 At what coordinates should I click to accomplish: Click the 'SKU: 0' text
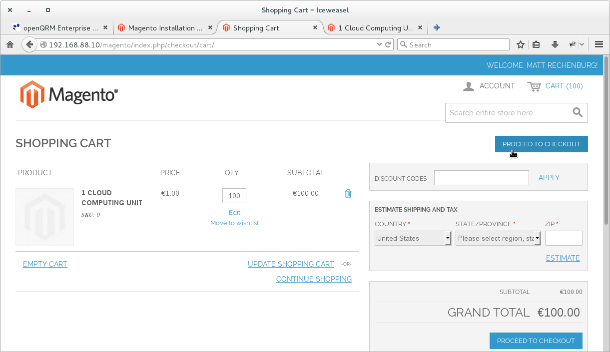pyautogui.click(x=91, y=215)
